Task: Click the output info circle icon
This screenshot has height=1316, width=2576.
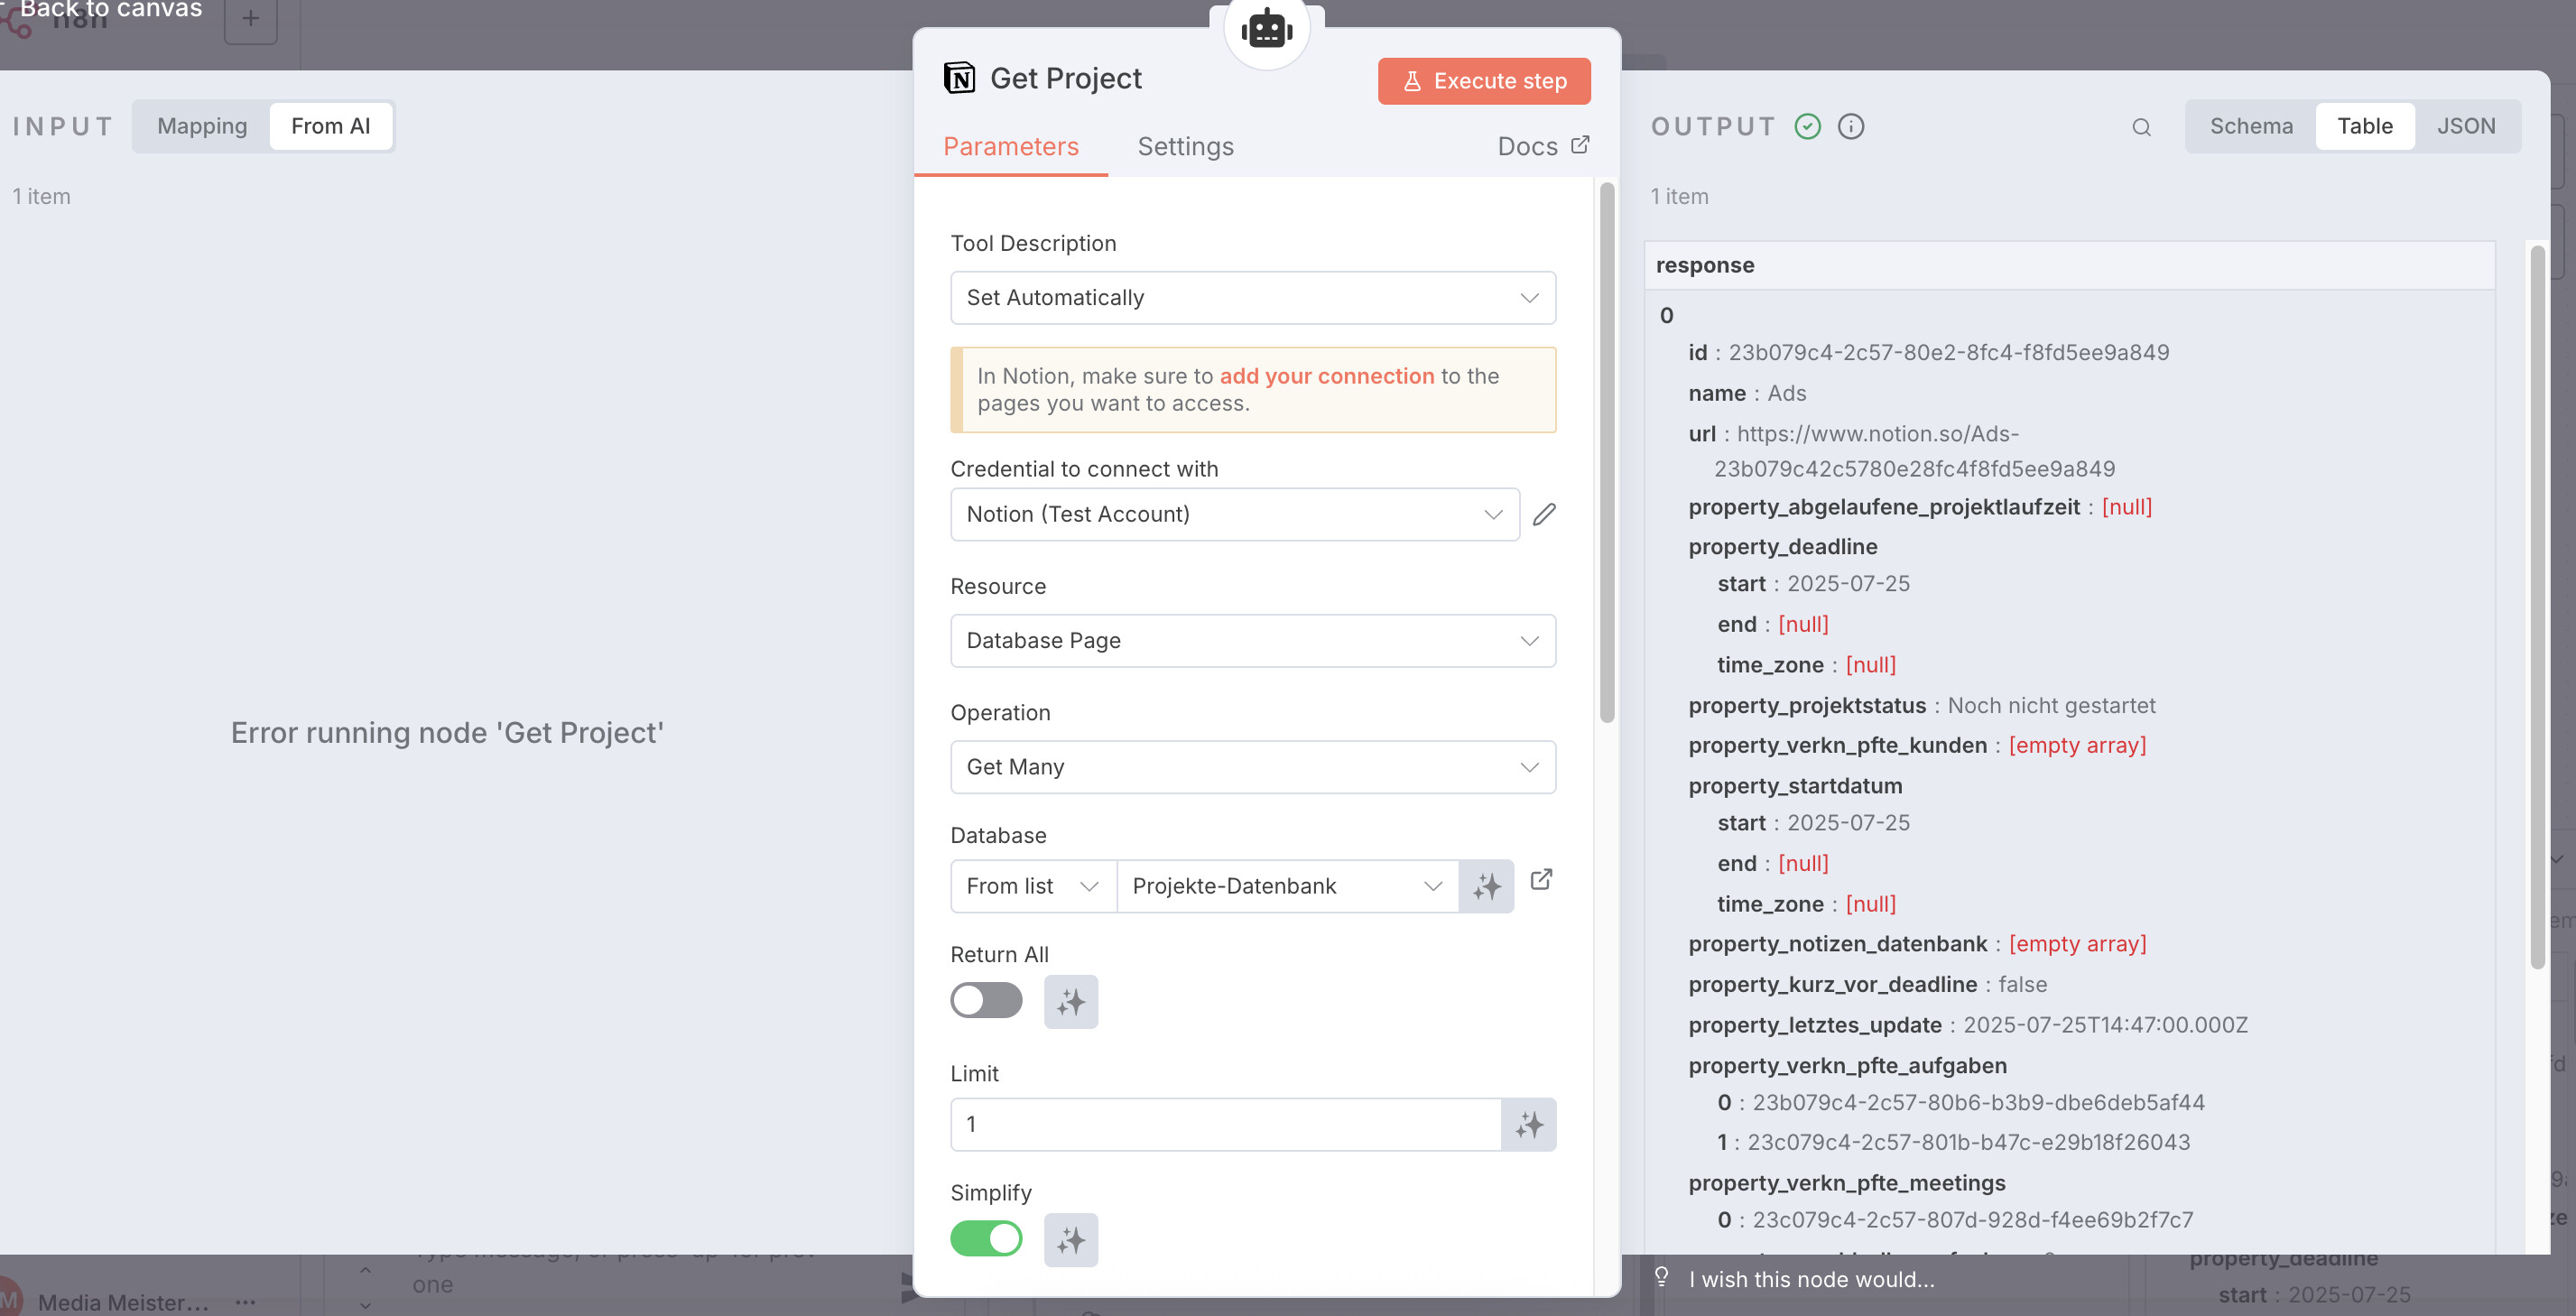Action: tap(1851, 126)
